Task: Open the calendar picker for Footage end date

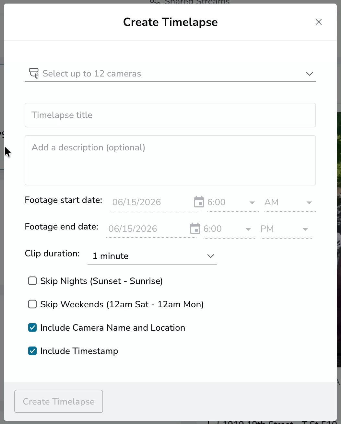Action: pyautogui.click(x=195, y=229)
